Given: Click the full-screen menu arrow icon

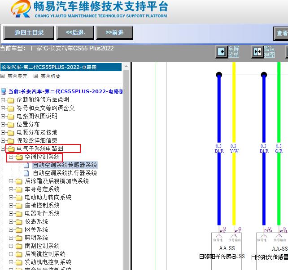Looking at the screenshot, I should point(222,52).
